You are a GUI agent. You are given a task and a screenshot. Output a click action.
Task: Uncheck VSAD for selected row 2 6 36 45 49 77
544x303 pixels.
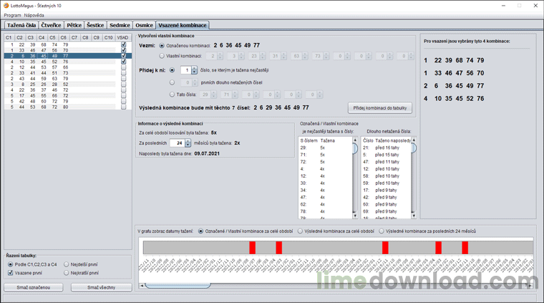[123, 56]
